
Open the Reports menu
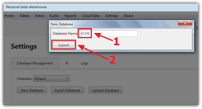tap(70, 16)
